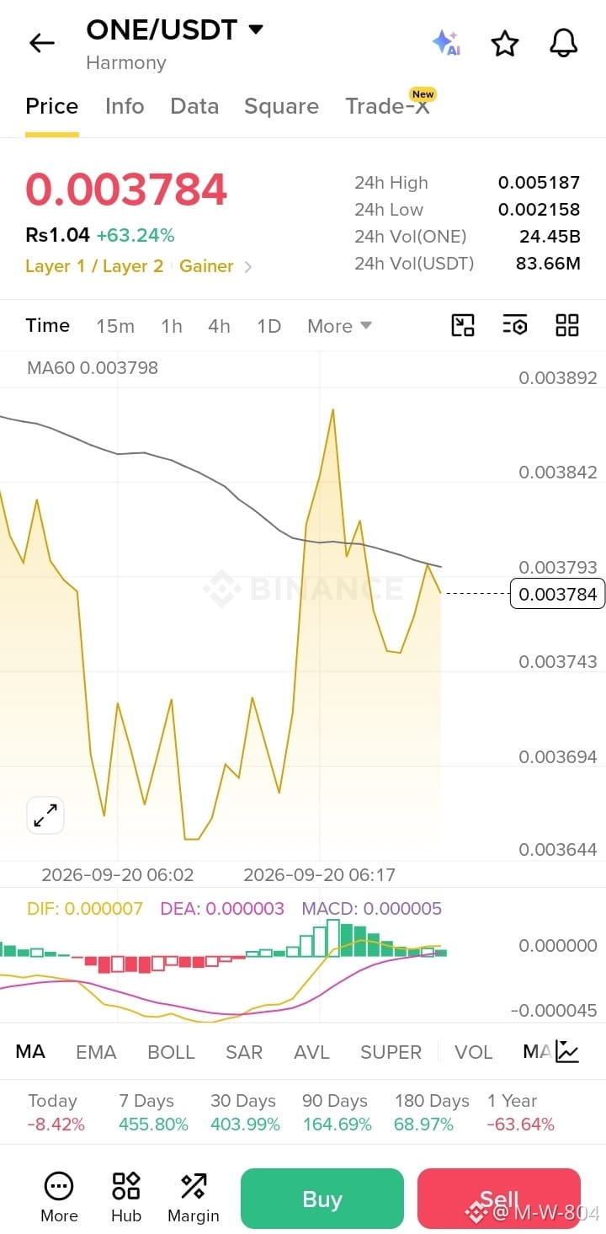606x1234 pixels.
Task: Open chart indicator settings icon
Action: tap(514, 325)
